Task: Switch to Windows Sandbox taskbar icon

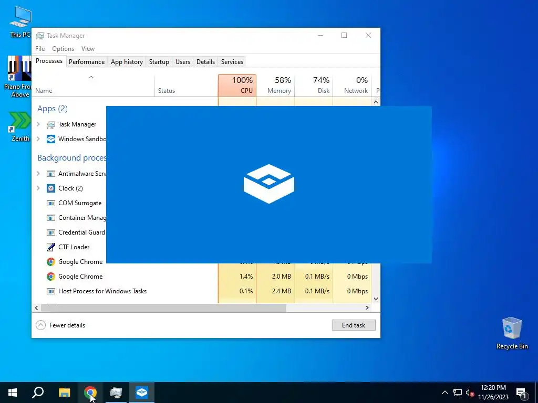Action: (x=142, y=393)
